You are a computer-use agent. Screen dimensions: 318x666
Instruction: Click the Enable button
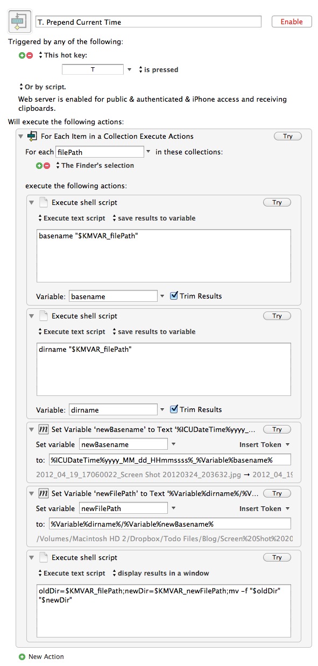point(292,22)
